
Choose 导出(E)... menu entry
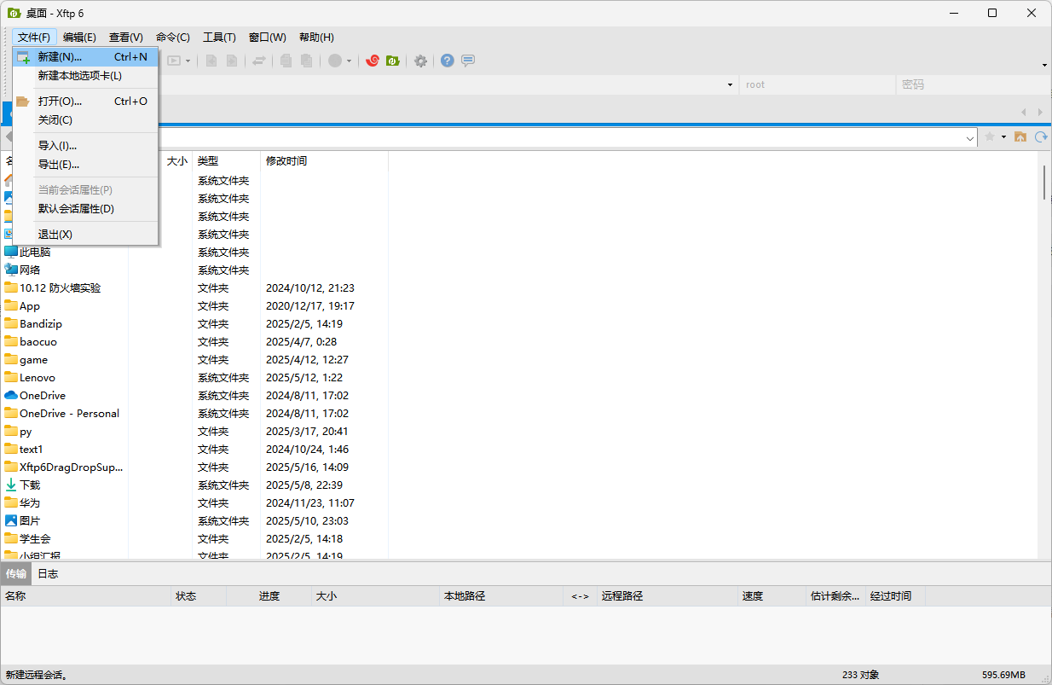(x=85, y=165)
